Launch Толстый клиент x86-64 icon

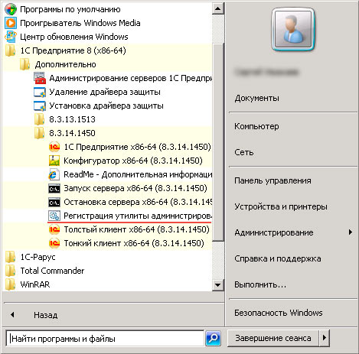[54, 229]
